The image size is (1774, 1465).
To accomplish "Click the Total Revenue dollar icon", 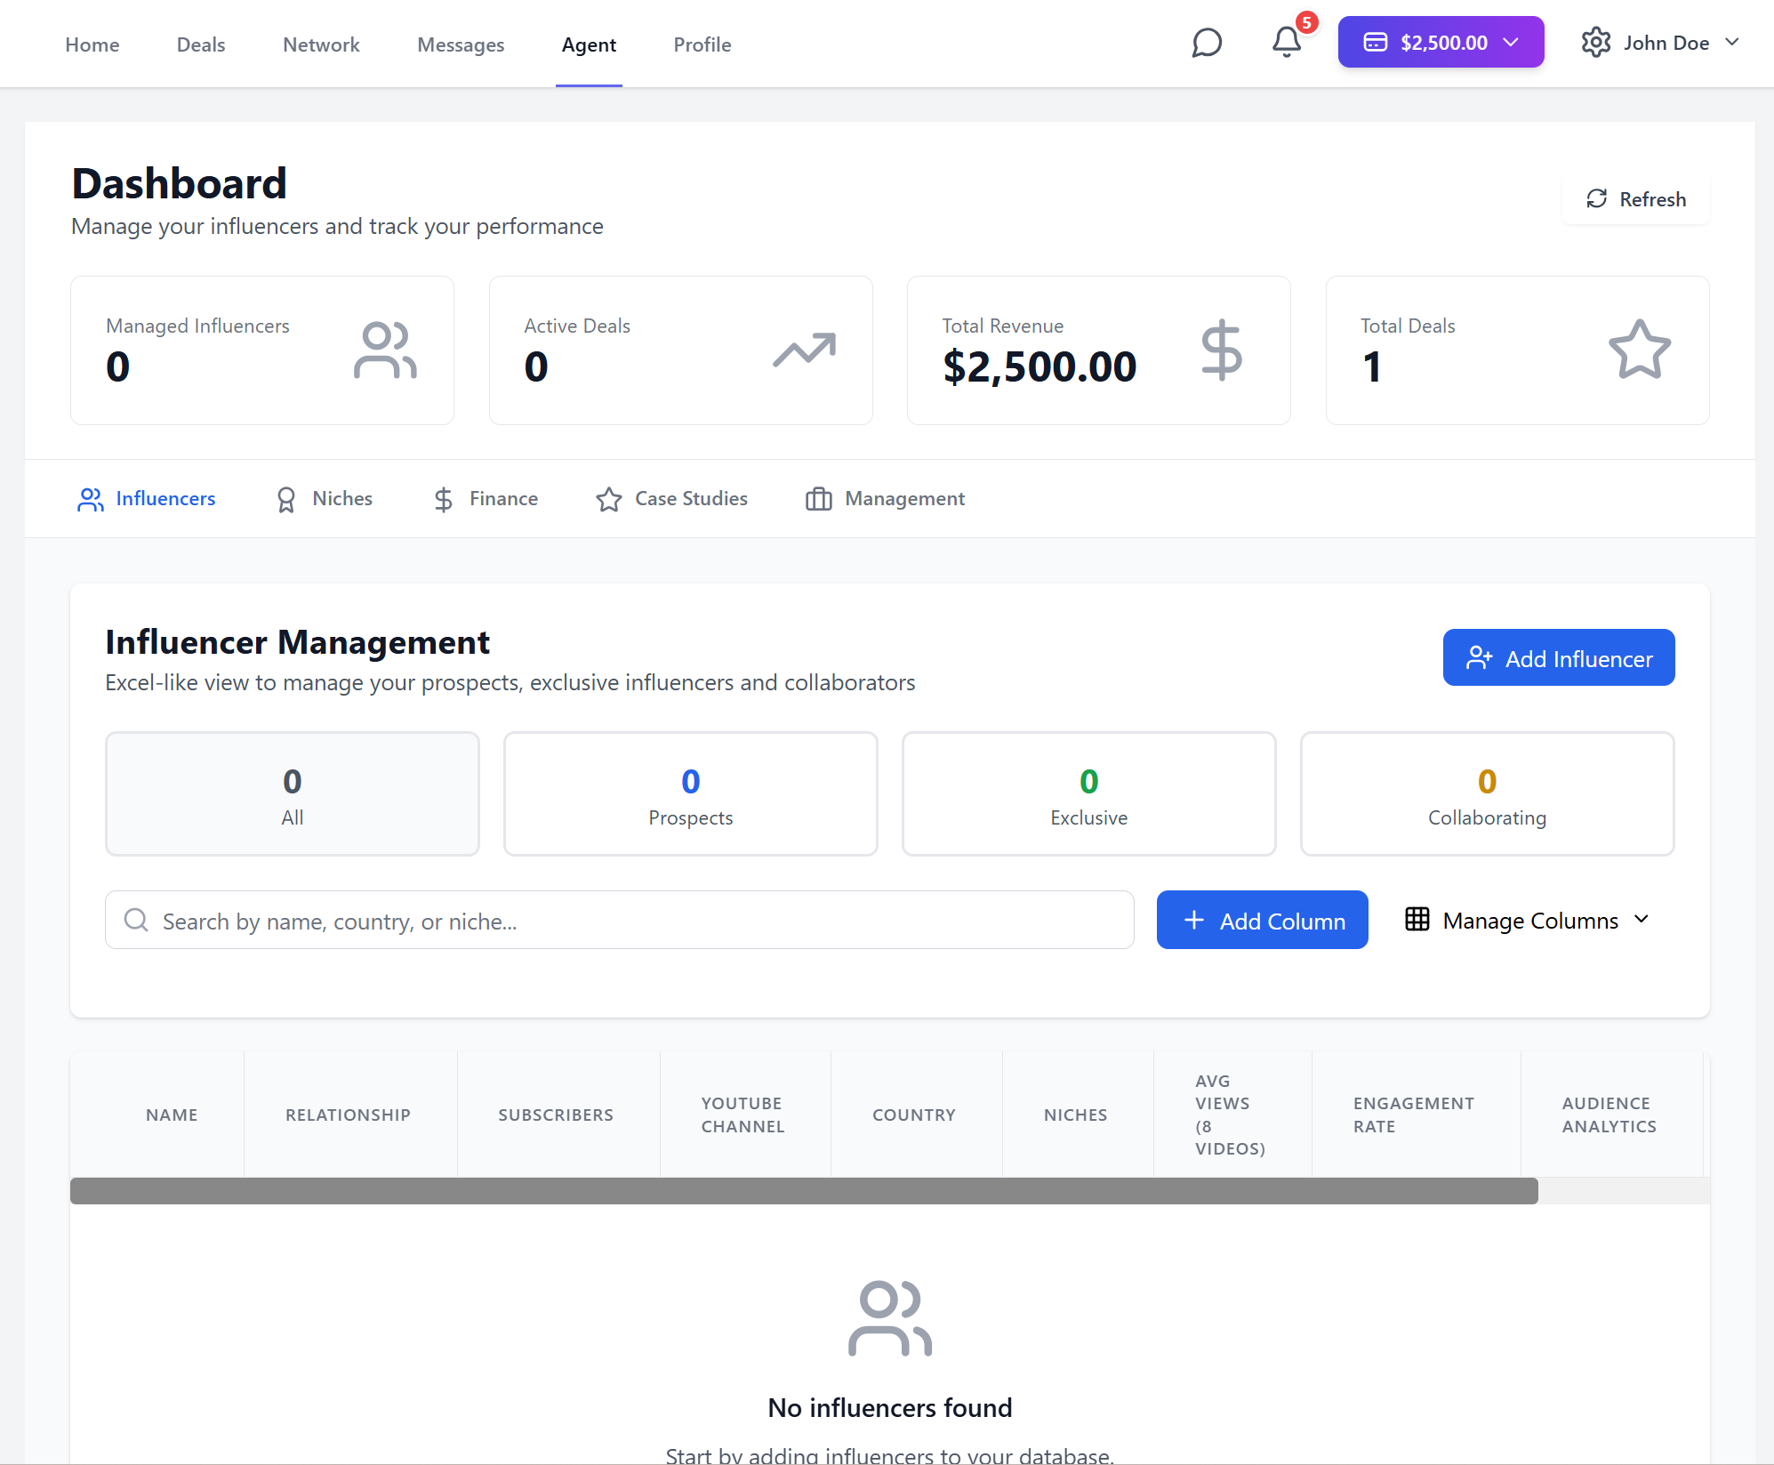I will (1222, 350).
